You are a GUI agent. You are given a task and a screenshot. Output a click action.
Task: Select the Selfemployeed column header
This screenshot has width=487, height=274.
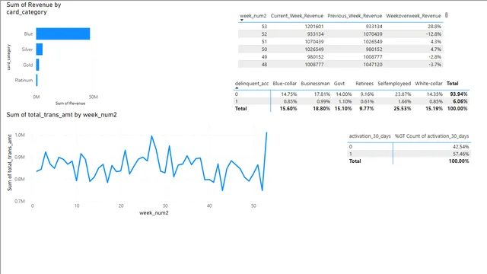click(x=394, y=83)
